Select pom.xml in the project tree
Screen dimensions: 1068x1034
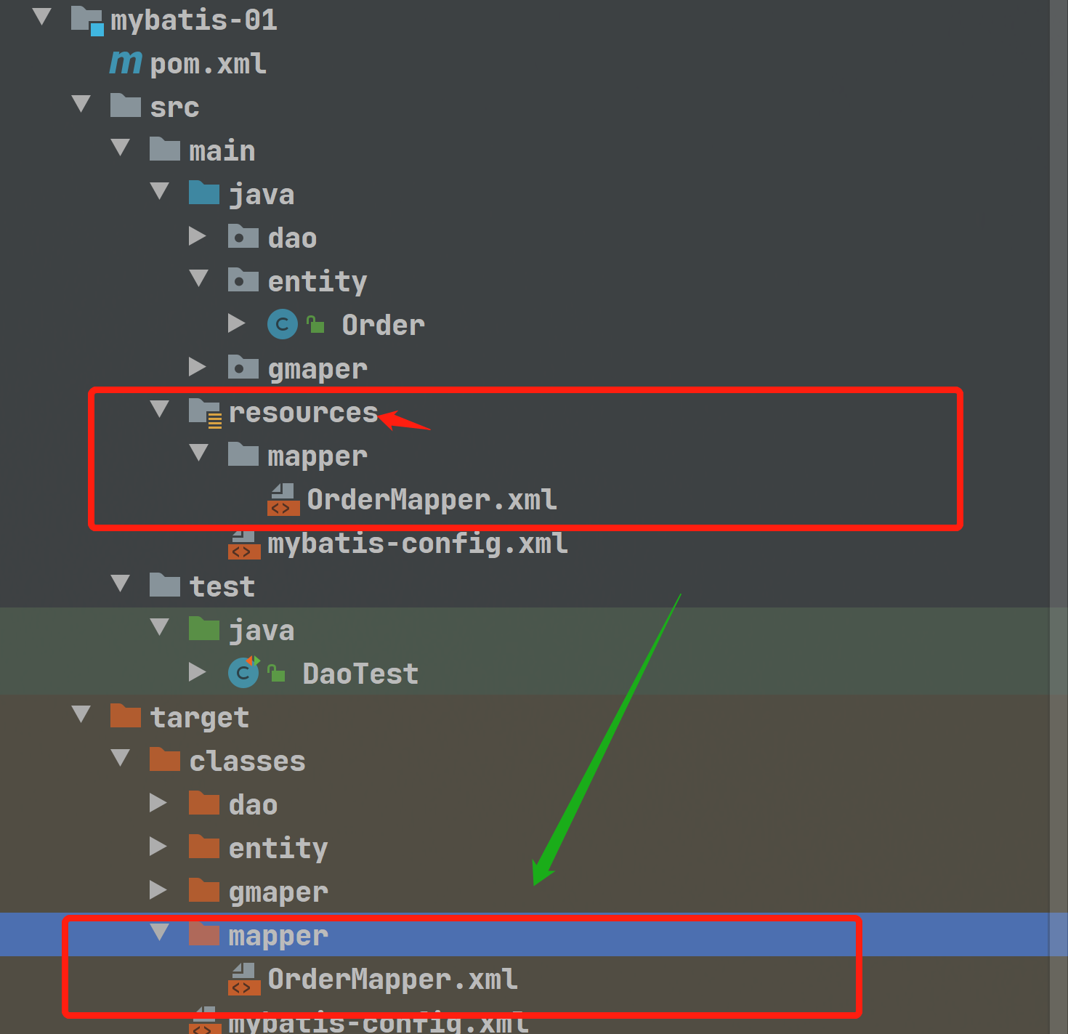(x=209, y=64)
